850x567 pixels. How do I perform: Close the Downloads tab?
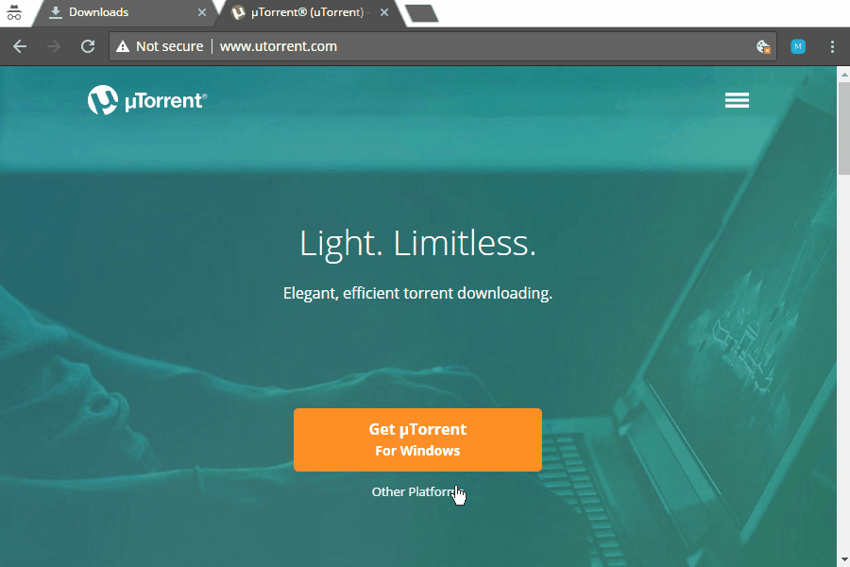point(202,12)
